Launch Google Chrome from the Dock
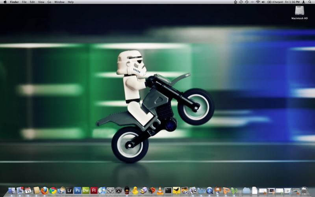315x197 pixels. click(53, 190)
